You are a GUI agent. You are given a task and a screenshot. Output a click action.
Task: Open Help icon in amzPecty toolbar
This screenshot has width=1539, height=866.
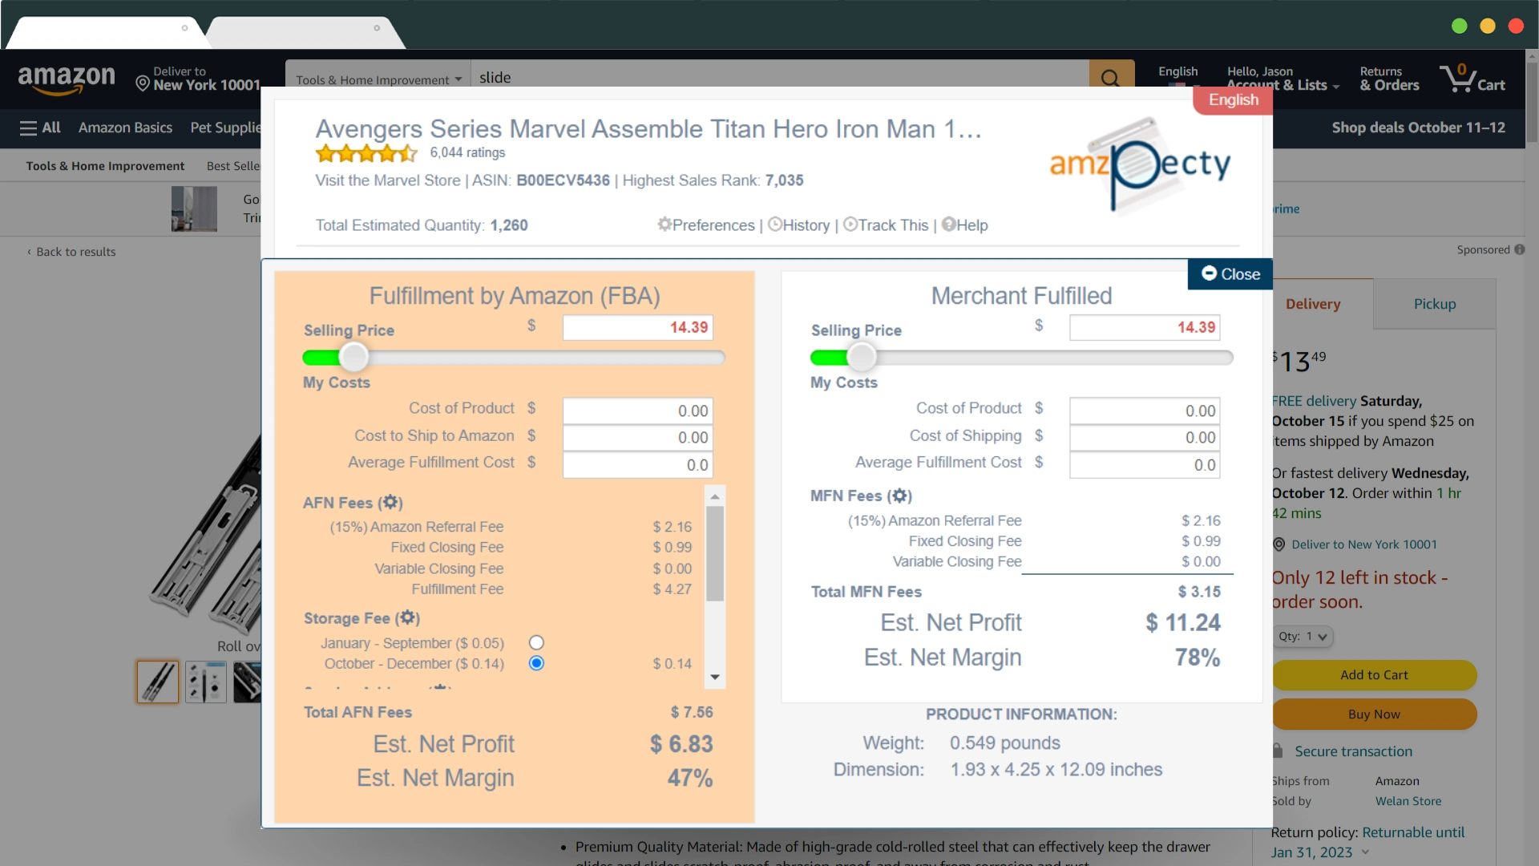[947, 225]
